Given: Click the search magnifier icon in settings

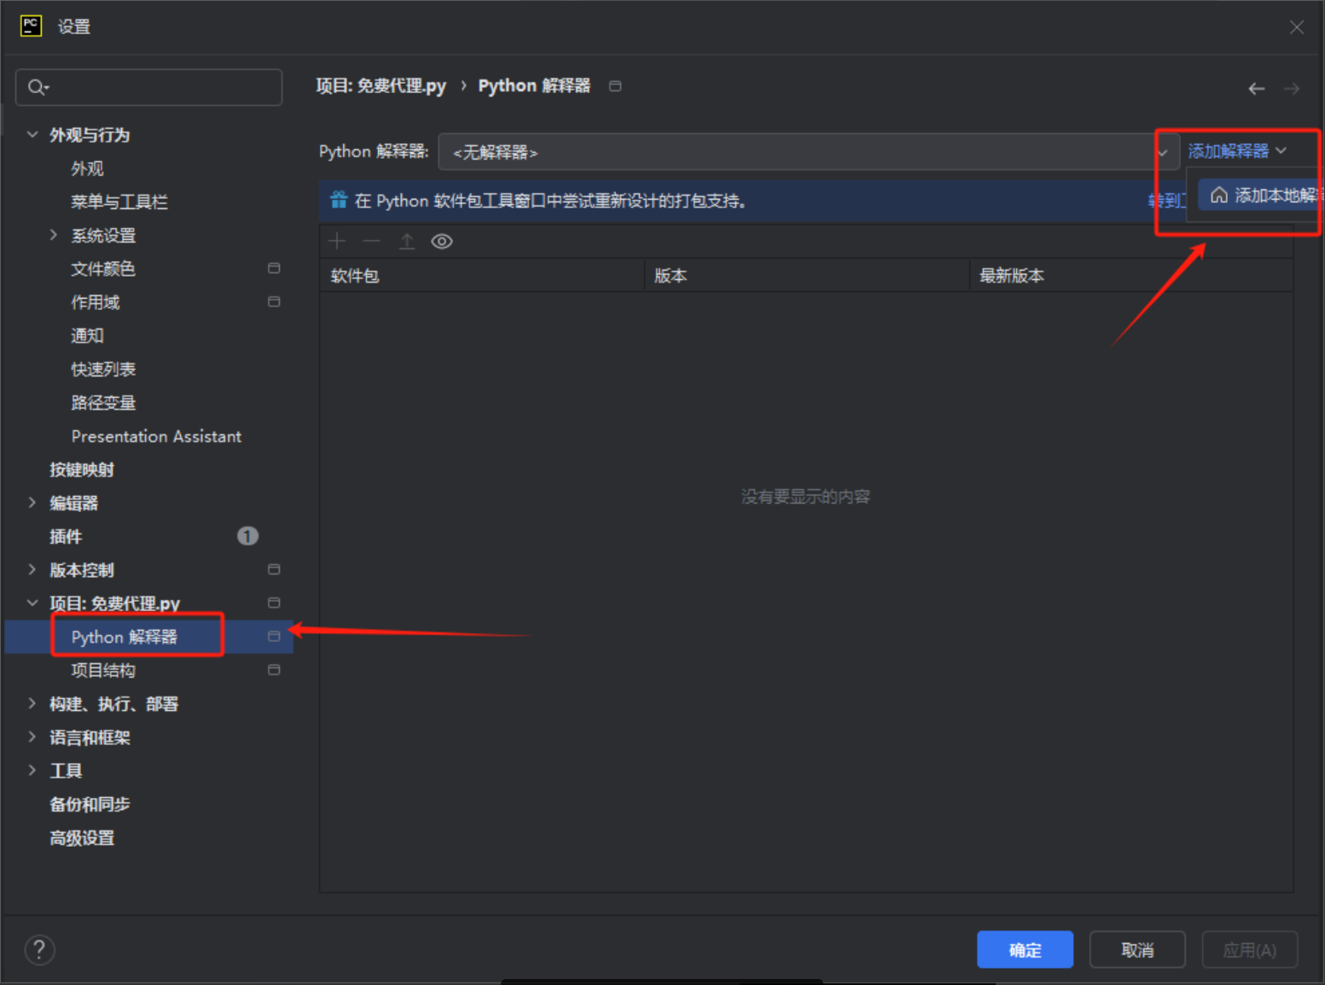Looking at the screenshot, I should pos(38,87).
